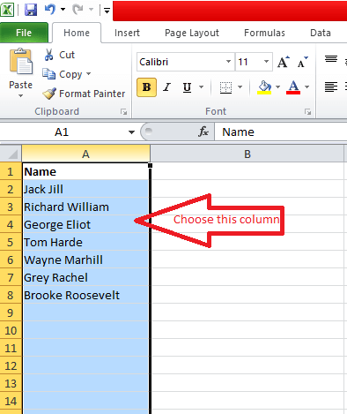The height and width of the screenshot is (414, 347).
Task: Click the Name Box showing A1
Action: pyautogui.click(x=62, y=132)
